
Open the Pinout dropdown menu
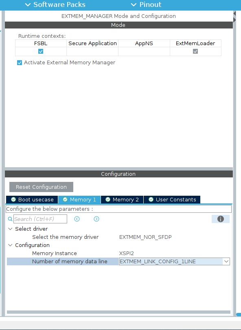pyautogui.click(x=146, y=4)
